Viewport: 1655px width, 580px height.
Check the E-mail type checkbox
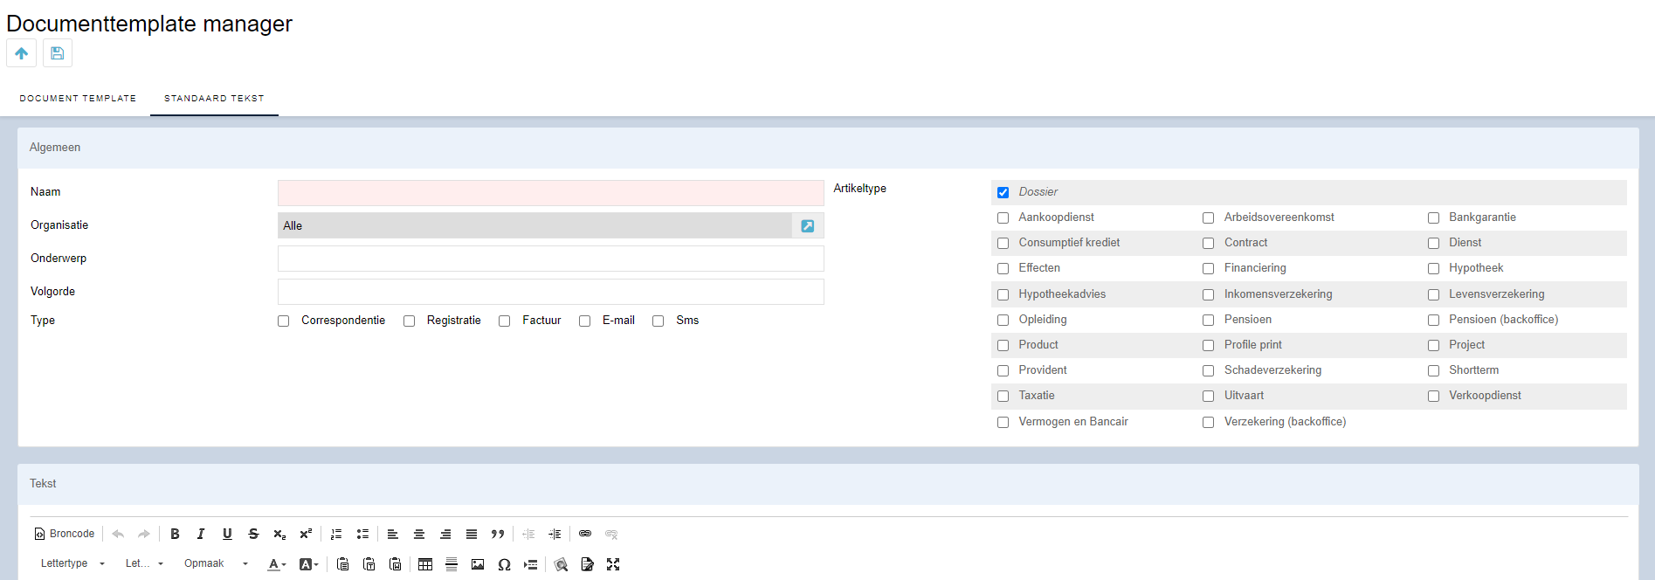585,321
